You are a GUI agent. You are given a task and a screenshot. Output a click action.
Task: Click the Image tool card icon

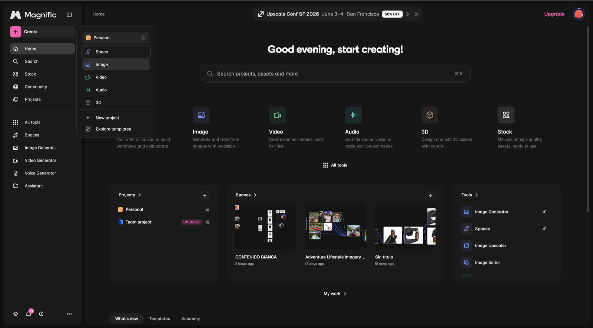tap(201, 115)
